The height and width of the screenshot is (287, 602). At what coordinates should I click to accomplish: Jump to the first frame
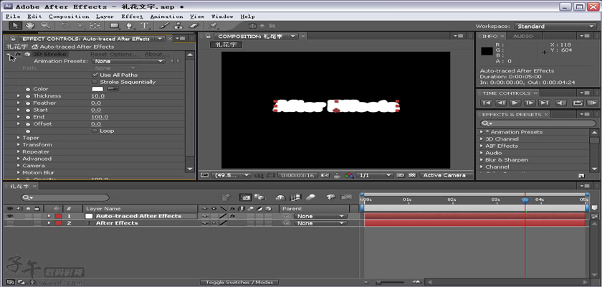pyautogui.click(x=486, y=103)
